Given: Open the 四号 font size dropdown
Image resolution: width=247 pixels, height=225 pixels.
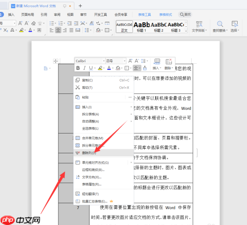Looking at the screenshot, I should tap(124, 61).
